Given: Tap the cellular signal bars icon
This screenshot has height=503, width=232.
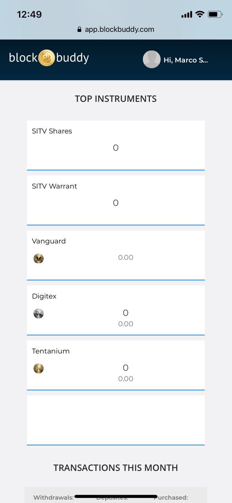Looking at the screenshot, I should (x=187, y=15).
